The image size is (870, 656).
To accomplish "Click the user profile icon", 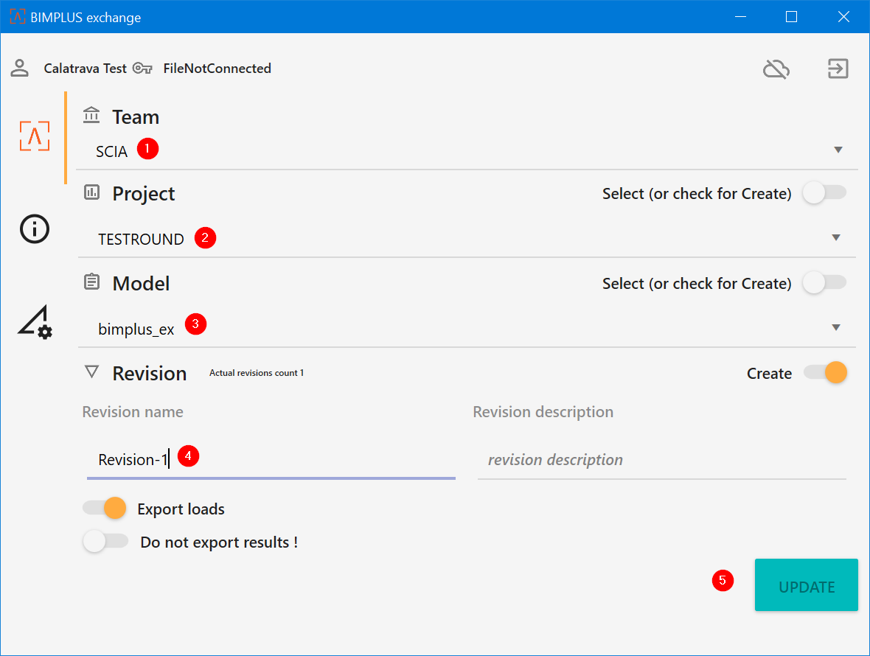I will 19,69.
